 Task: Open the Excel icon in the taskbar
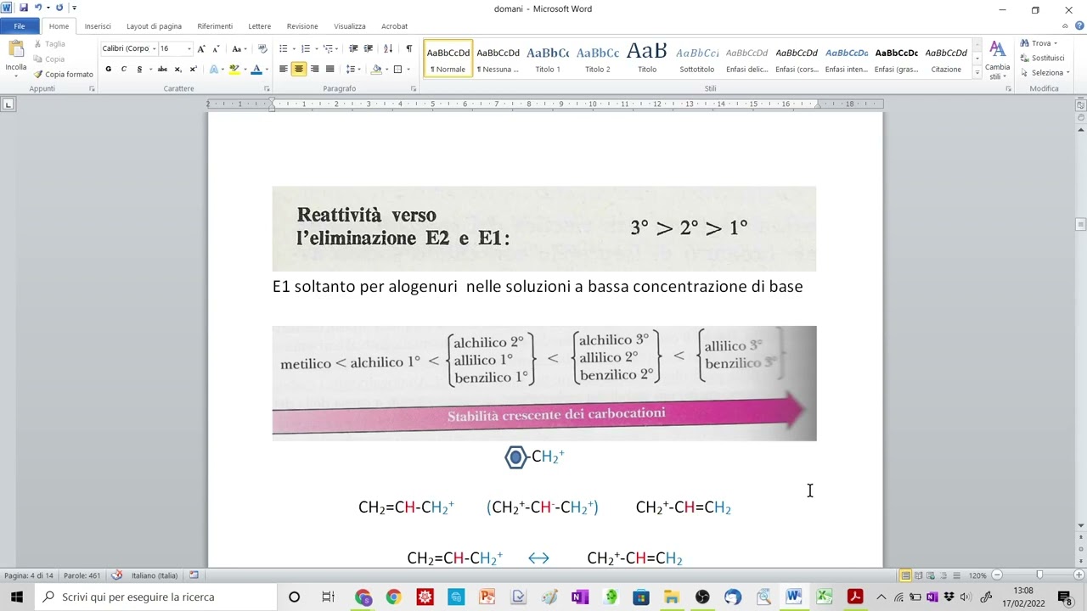tap(824, 597)
